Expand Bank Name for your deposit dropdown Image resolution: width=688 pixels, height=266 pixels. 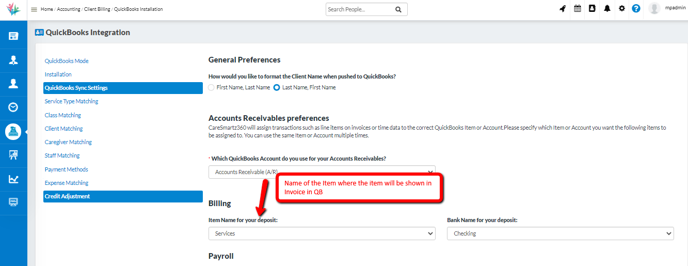[560, 234]
